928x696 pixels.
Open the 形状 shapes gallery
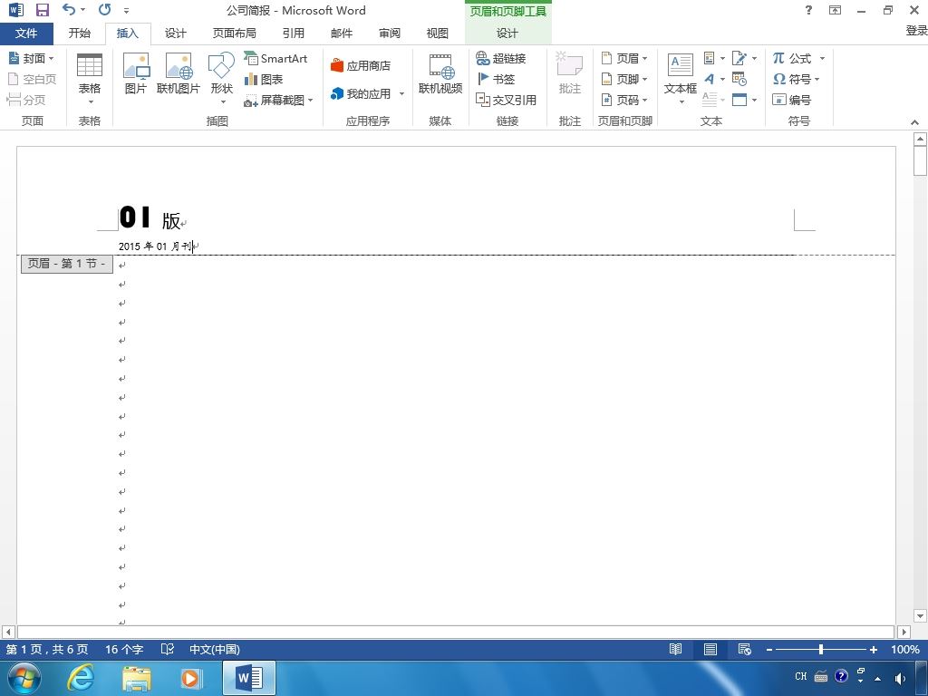tap(221, 78)
